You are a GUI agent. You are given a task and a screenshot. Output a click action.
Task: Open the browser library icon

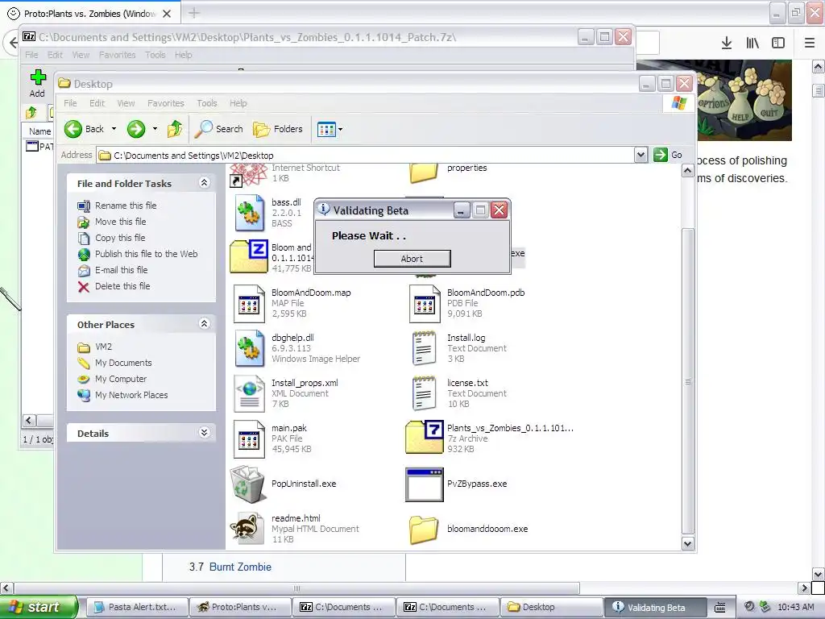point(753,43)
